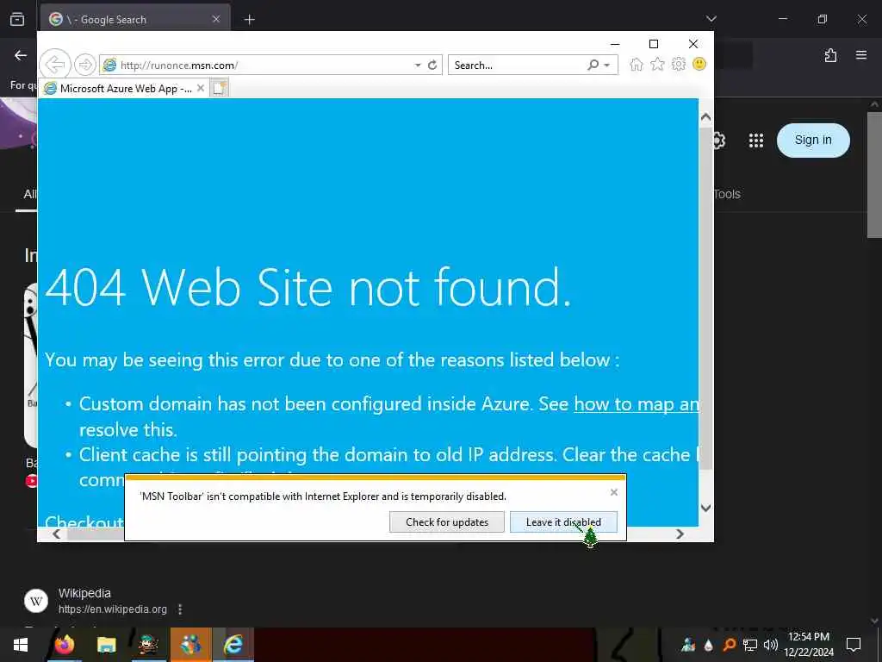Click Leave it disabled button
882x662 pixels.
click(x=563, y=521)
